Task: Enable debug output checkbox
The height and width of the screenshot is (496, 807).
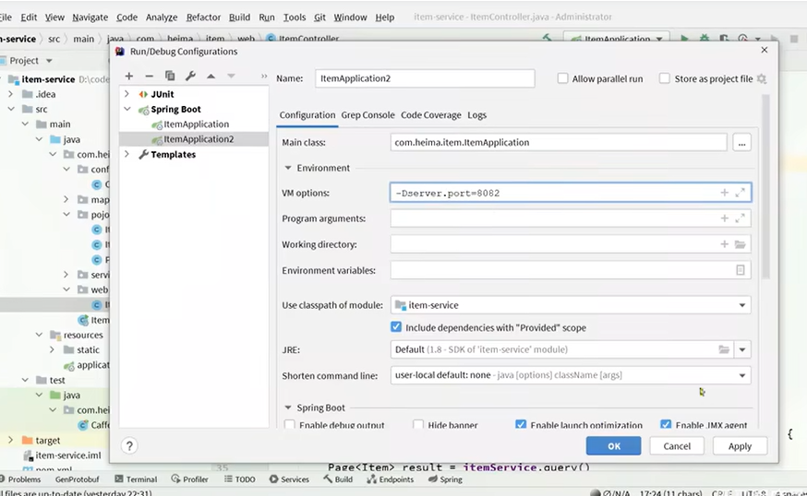Action: point(290,425)
